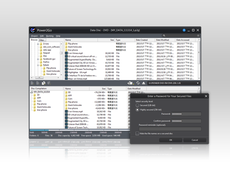The height and width of the screenshot is (172, 230).
Task: Expand the D-link tree node
Action: (38, 44)
